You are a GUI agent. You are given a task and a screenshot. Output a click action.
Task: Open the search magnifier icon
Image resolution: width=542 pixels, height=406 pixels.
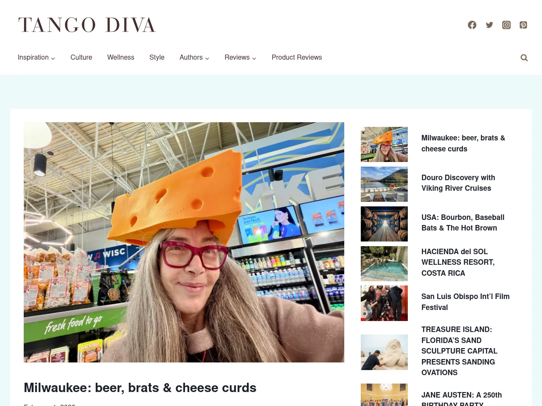524,58
